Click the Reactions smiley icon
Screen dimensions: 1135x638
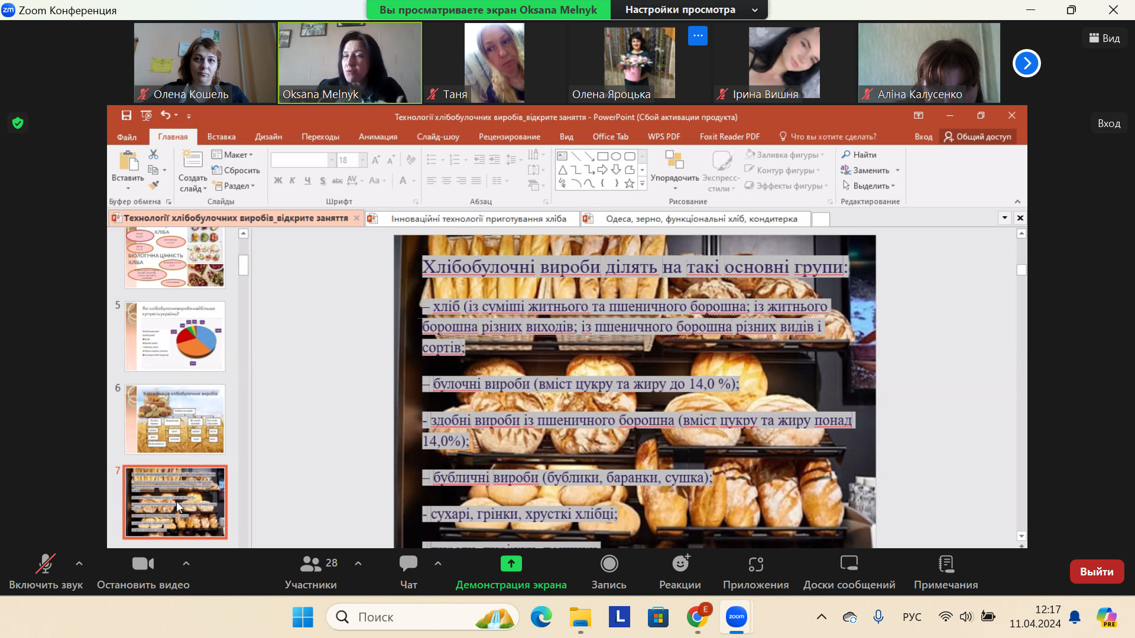(680, 564)
